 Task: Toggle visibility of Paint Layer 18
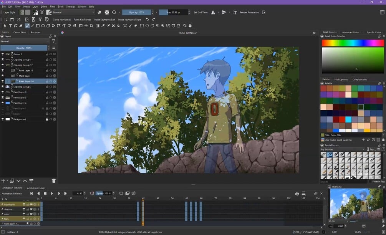(3, 70)
